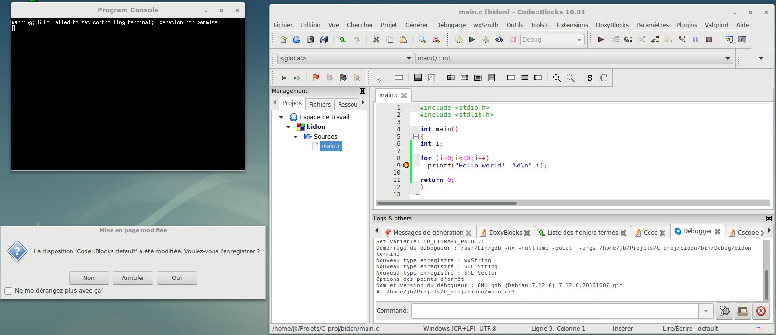Click the New file toolbar icon

[283, 40]
